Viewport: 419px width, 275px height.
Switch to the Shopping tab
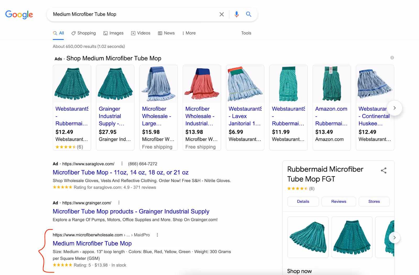pyautogui.click(x=84, y=33)
